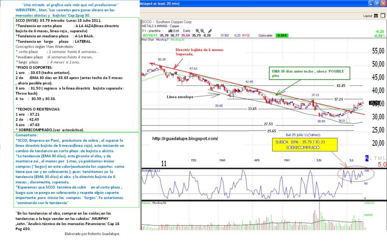Click the volume value 31382
The height and width of the screenshot is (242, 387).
point(225,35)
